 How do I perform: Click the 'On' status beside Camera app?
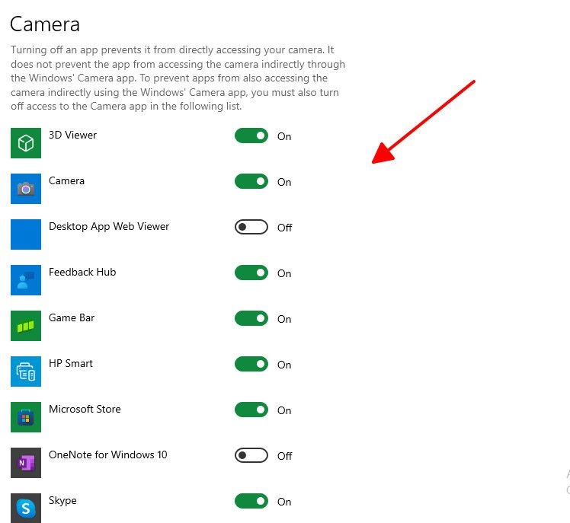284,182
